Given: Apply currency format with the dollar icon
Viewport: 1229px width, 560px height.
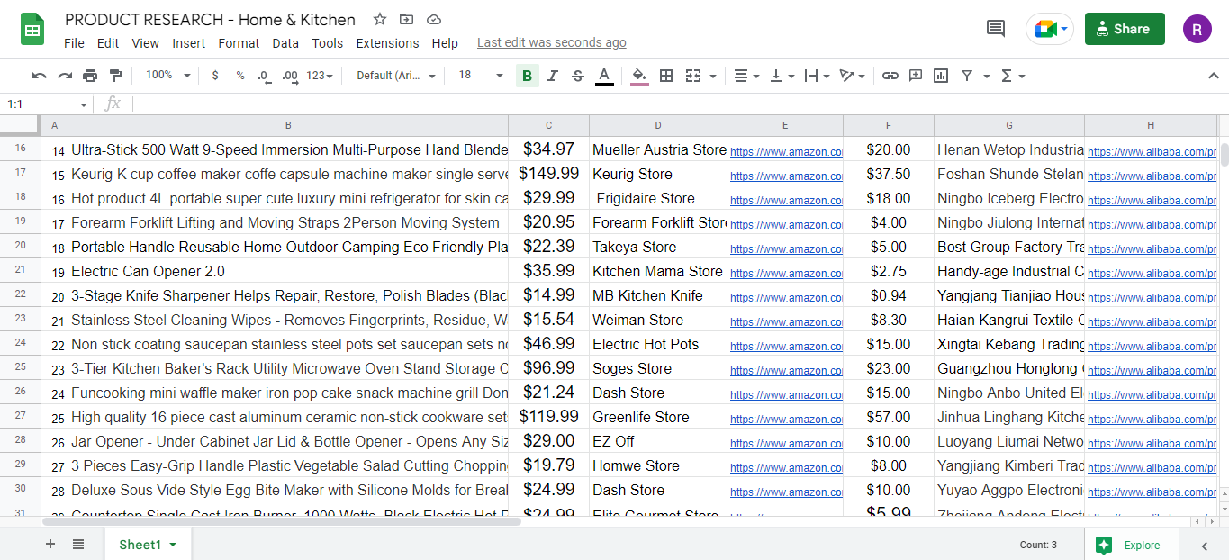Looking at the screenshot, I should (214, 76).
